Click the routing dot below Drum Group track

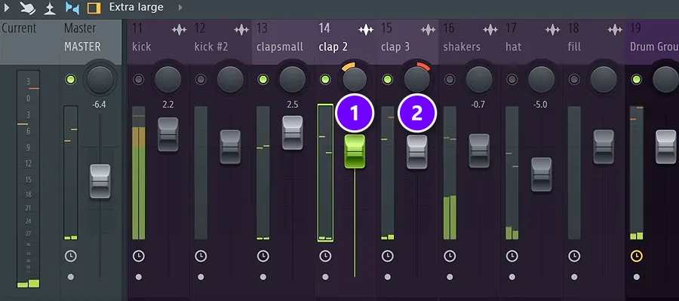tap(637, 277)
